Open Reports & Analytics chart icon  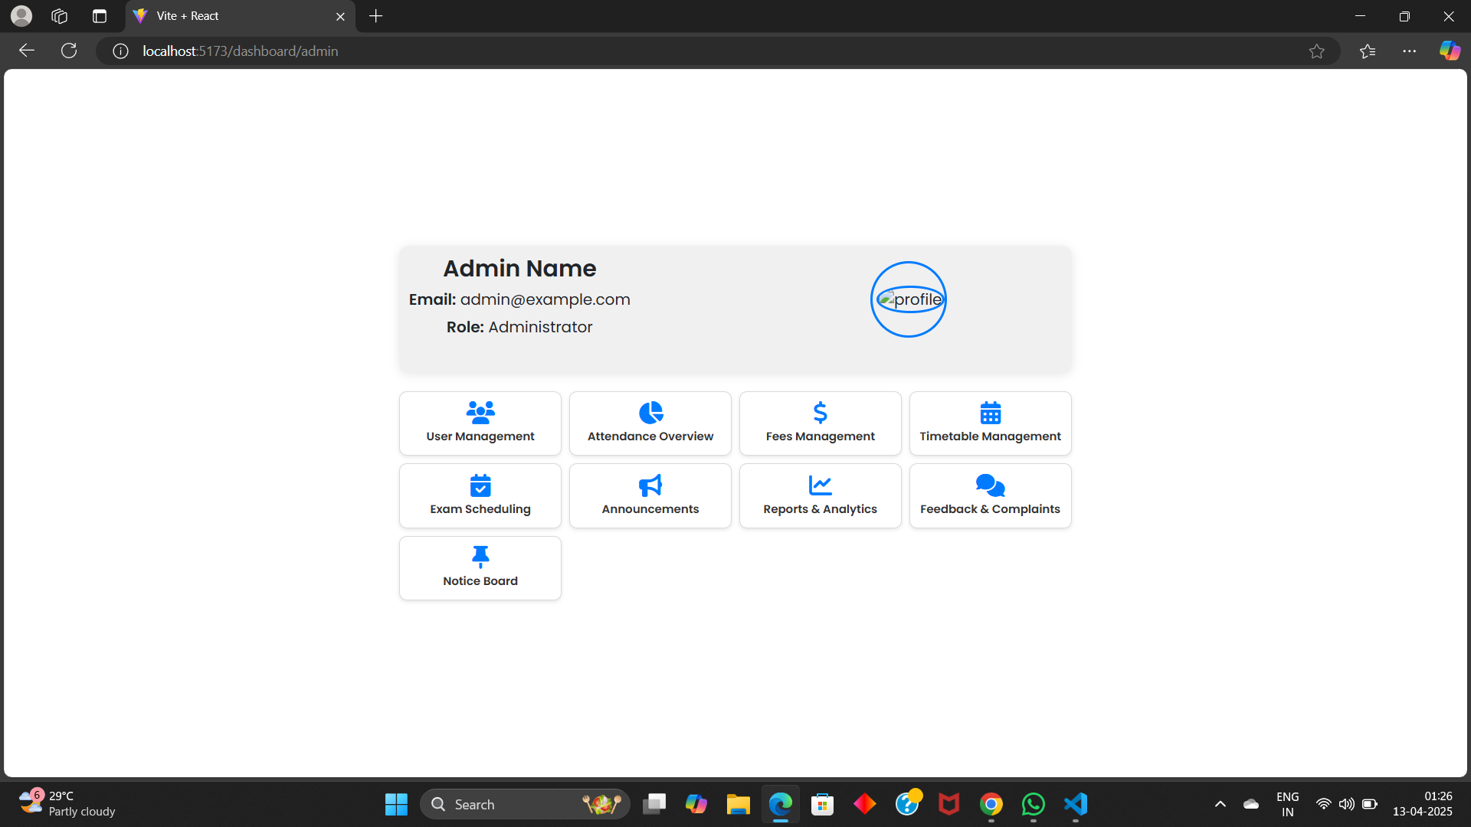click(x=820, y=485)
